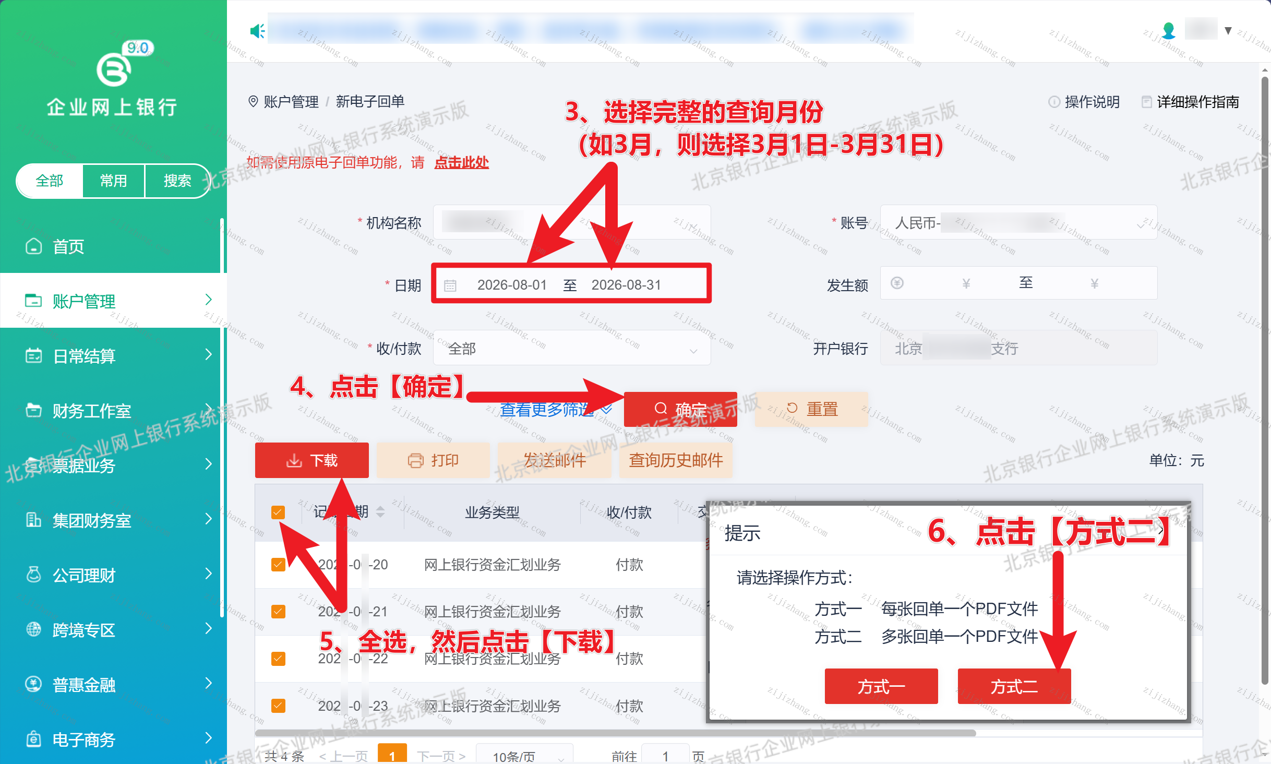
Task: Click the coin icon in 发生额 field
Action: pyautogui.click(x=897, y=283)
